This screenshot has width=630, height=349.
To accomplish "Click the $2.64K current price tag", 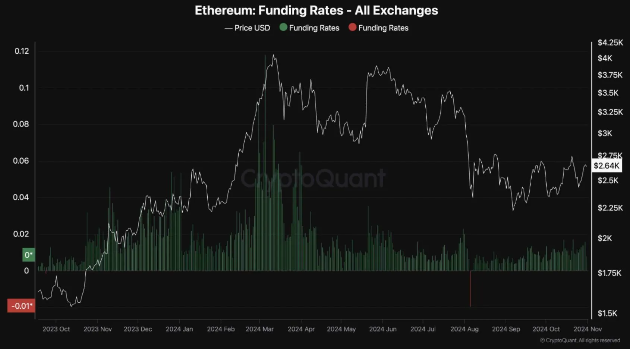I will [x=607, y=166].
